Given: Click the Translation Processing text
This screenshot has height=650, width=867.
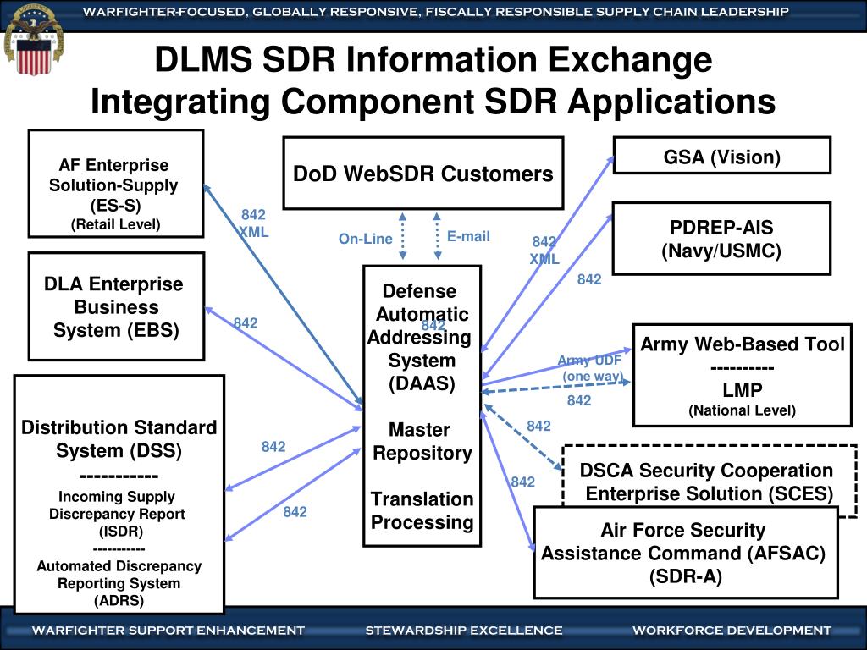Looking at the screenshot, I should point(422,510).
